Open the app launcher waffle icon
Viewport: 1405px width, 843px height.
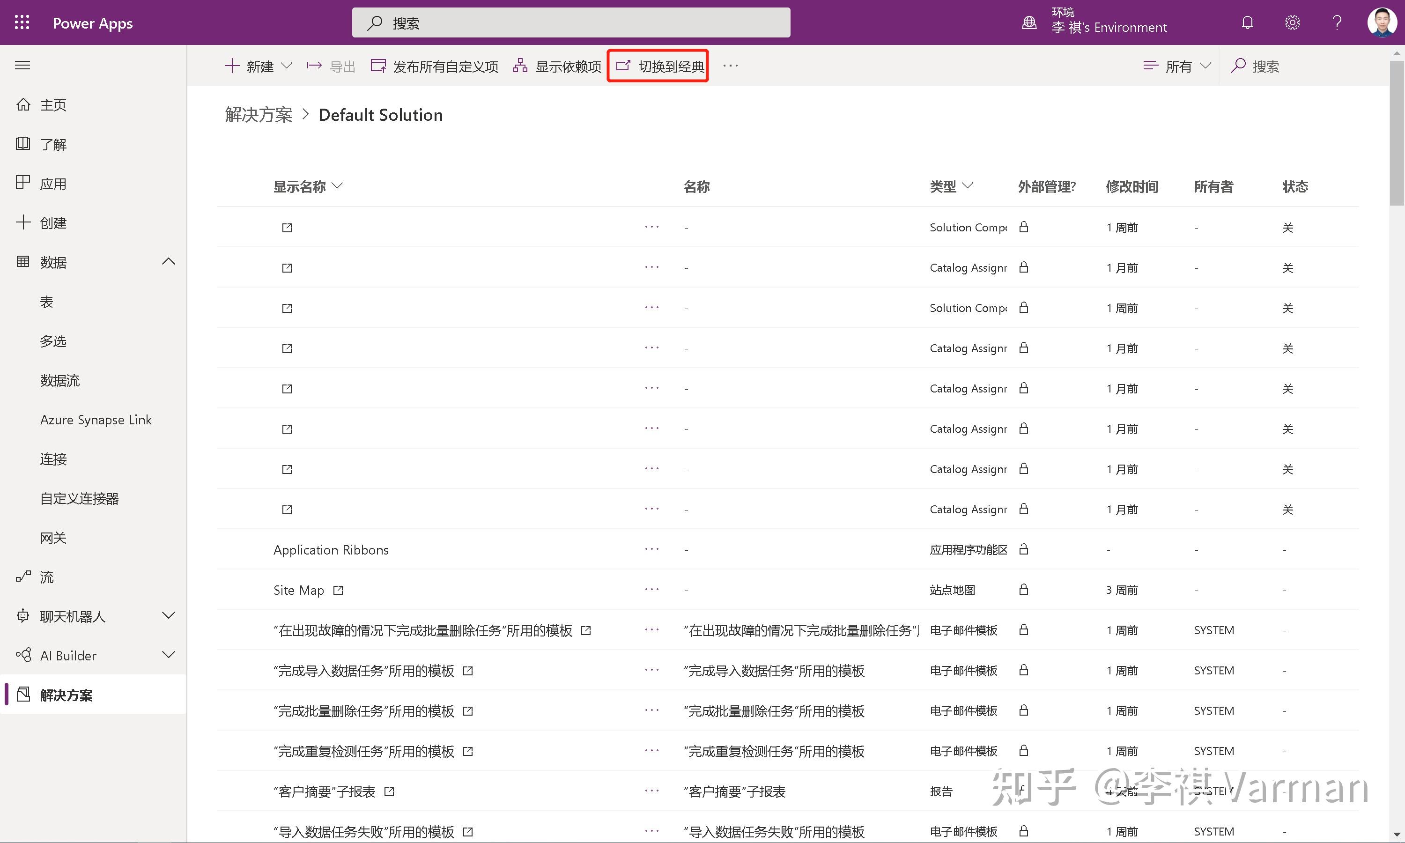22,23
